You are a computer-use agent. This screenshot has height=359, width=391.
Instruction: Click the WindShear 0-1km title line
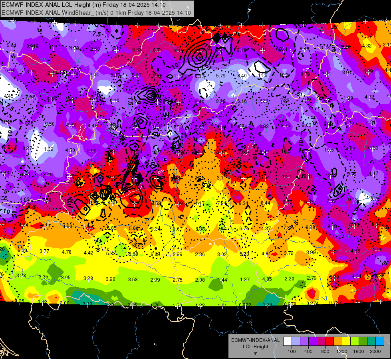coord(96,13)
